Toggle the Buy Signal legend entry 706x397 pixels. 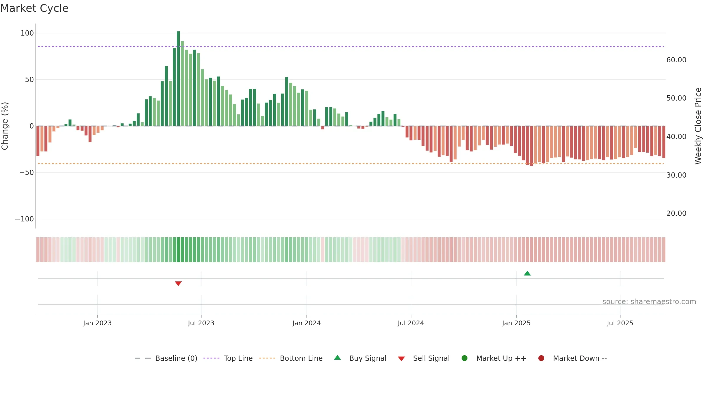pos(360,358)
